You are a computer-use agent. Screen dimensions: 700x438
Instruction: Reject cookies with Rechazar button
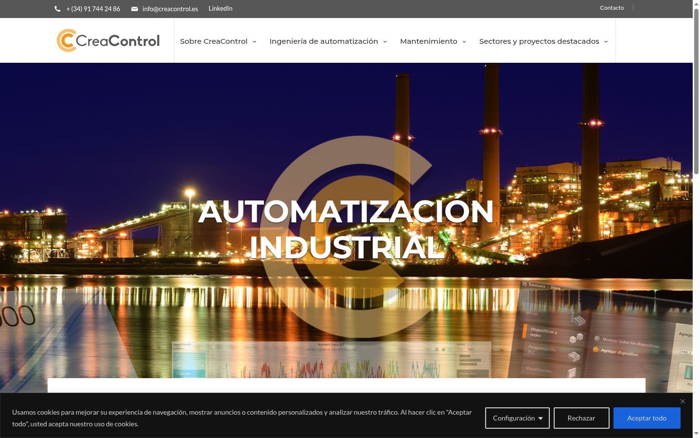coord(581,418)
